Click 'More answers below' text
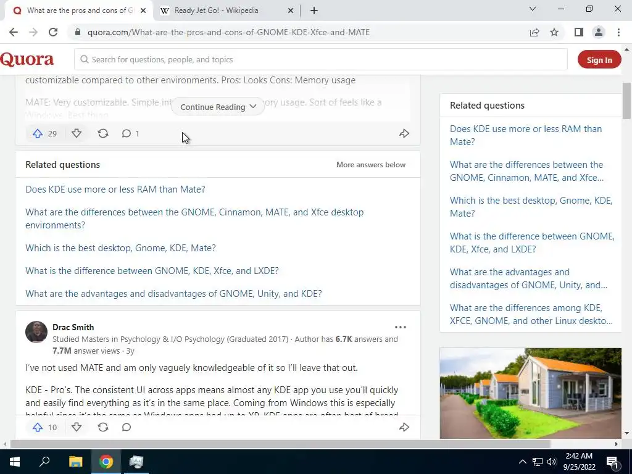This screenshot has width=632, height=474. pos(371,164)
